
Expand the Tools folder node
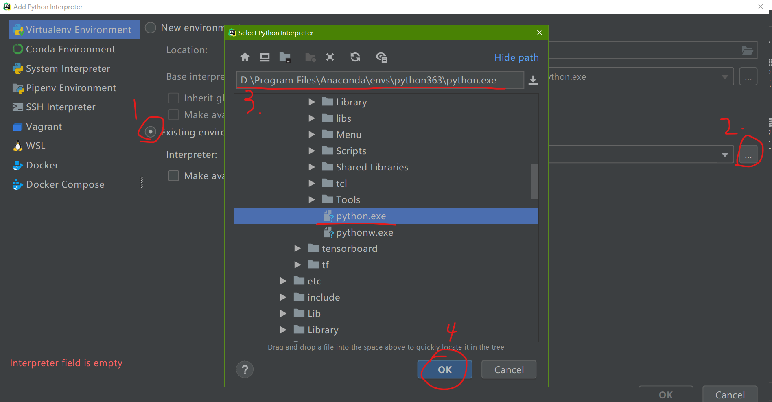click(312, 200)
